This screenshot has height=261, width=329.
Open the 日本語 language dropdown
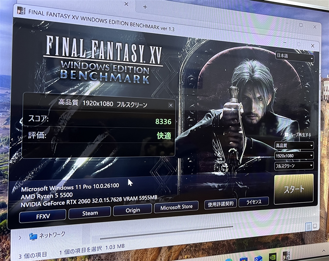point(295,57)
